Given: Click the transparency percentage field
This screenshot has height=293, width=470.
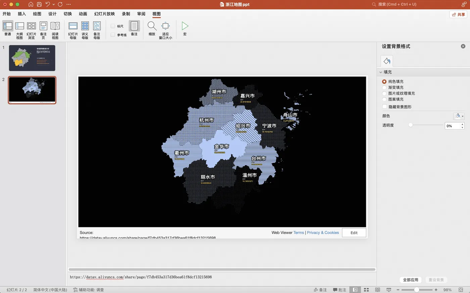Looking at the screenshot, I should coord(453,126).
